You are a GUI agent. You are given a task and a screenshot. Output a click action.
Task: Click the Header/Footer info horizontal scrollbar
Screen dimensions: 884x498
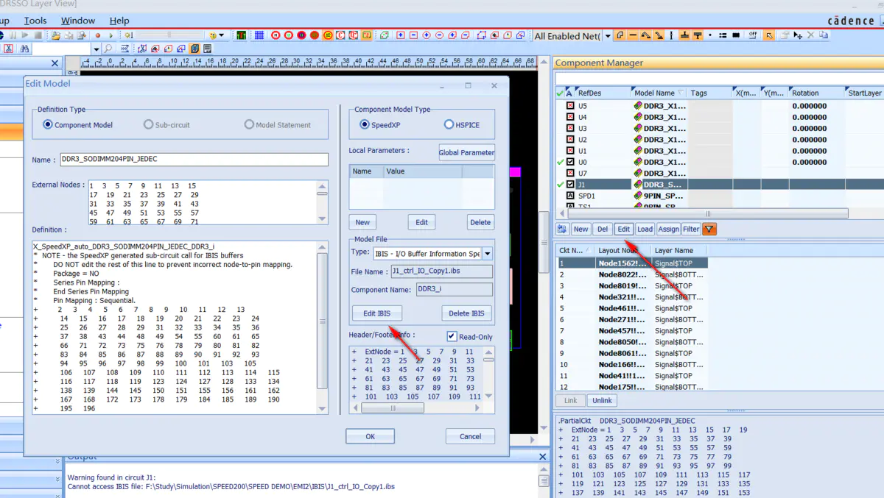(x=392, y=408)
